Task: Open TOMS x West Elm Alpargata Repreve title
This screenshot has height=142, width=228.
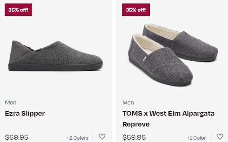Action: pos(168,119)
